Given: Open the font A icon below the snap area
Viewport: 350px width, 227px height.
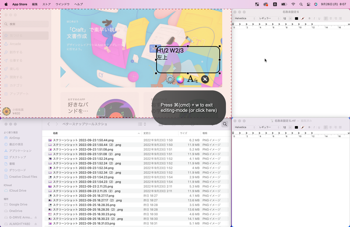Looking at the screenshot, I should click(192, 79).
